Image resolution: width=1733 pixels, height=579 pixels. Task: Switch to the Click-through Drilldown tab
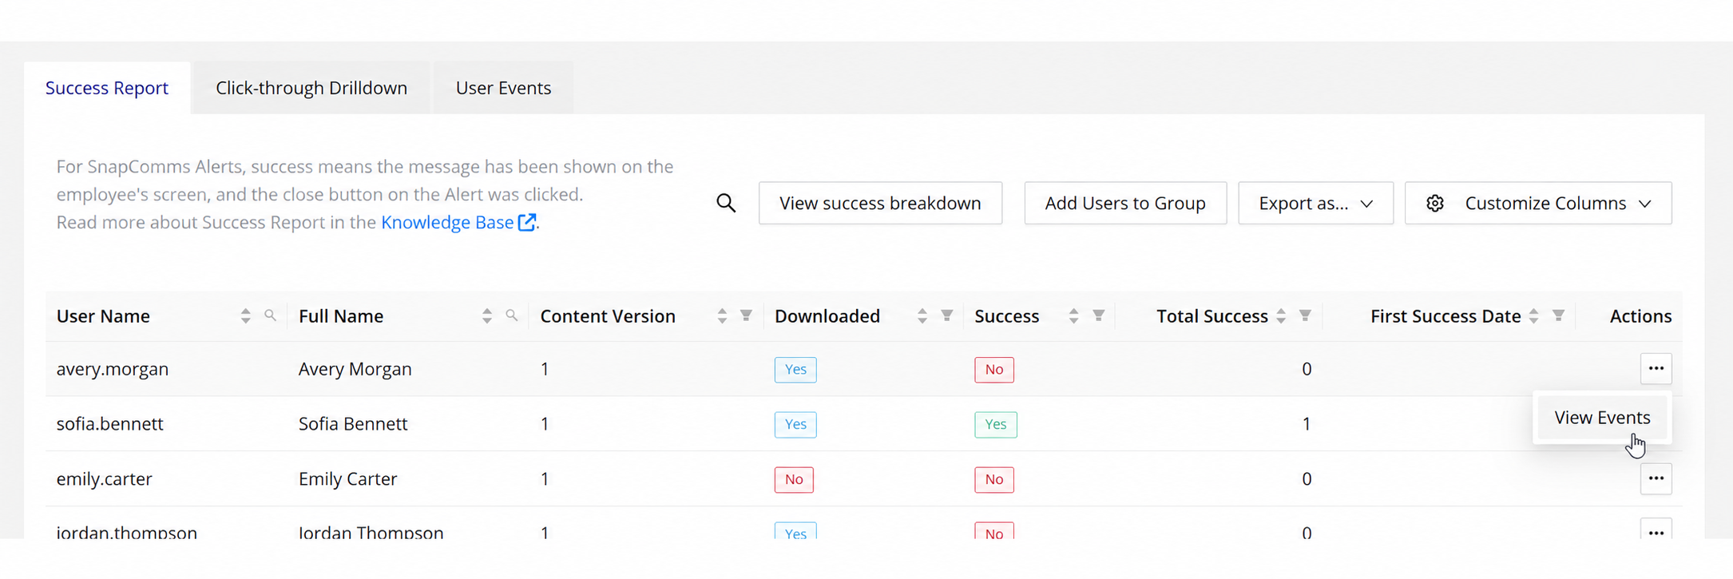[311, 88]
